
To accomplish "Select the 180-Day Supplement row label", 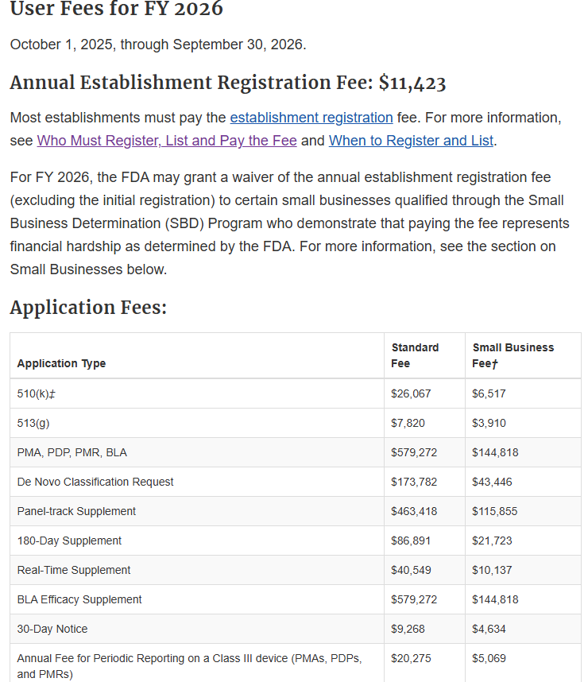I will pyautogui.click(x=69, y=541).
